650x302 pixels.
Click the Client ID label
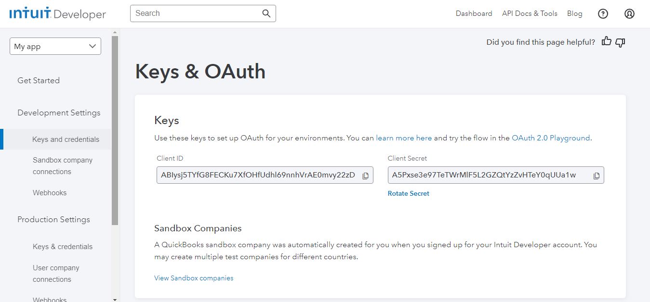pos(170,158)
